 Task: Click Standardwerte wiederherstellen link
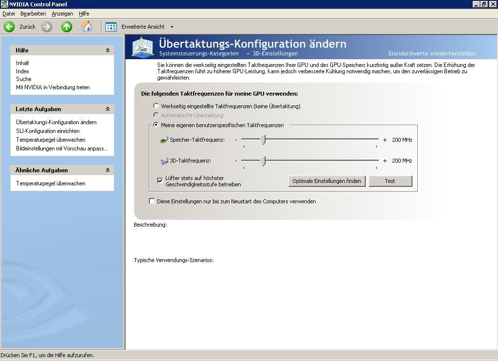[432, 53]
